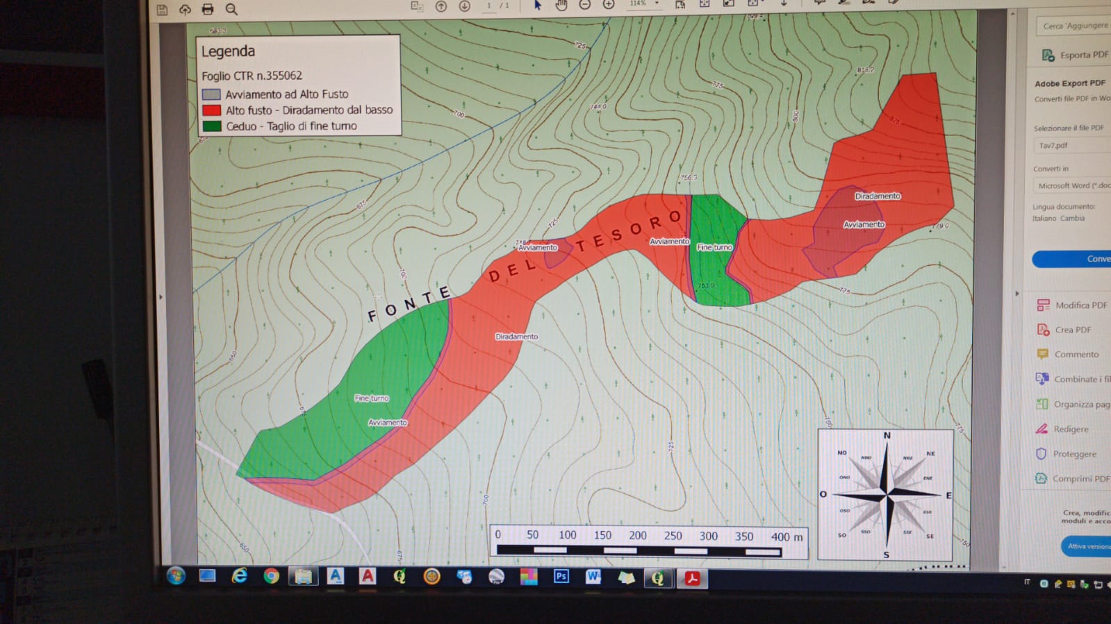Expand the left navigation pane arrow
1111x624 pixels.
161,297
